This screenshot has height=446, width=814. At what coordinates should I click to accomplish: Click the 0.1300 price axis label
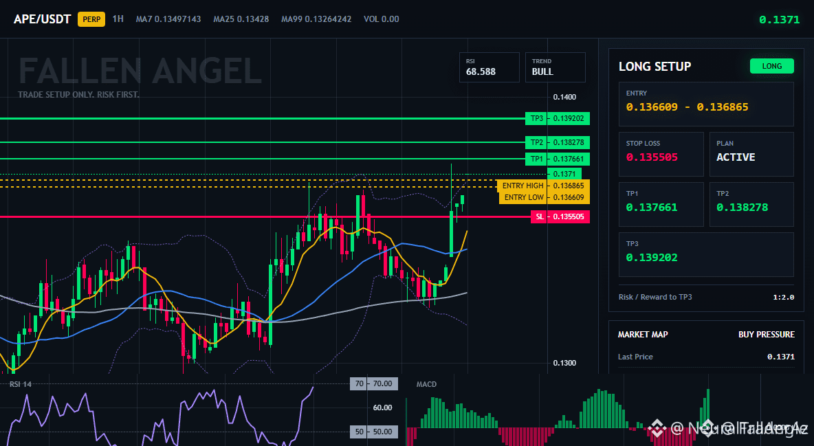[x=564, y=363]
